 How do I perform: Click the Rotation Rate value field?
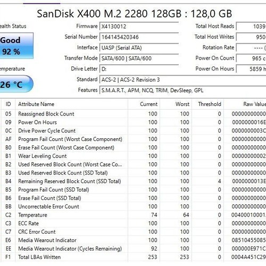tap(251, 48)
